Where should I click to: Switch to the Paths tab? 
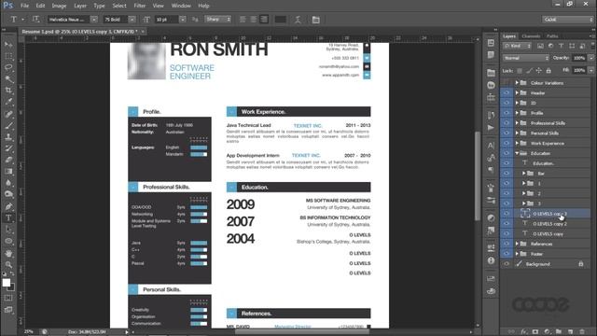pos(552,36)
